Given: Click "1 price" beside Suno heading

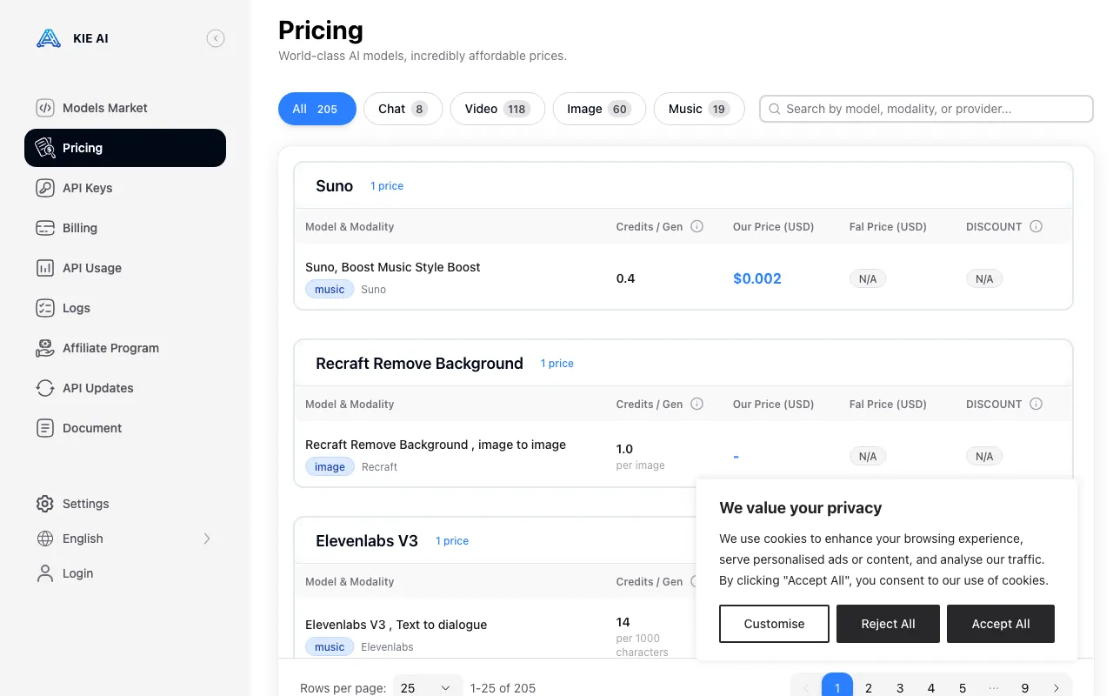Looking at the screenshot, I should (387, 186).
